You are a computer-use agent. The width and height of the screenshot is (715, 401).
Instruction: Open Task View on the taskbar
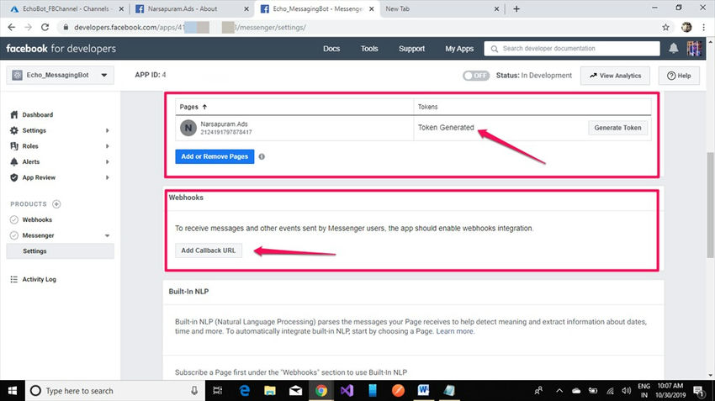[218, 391]
